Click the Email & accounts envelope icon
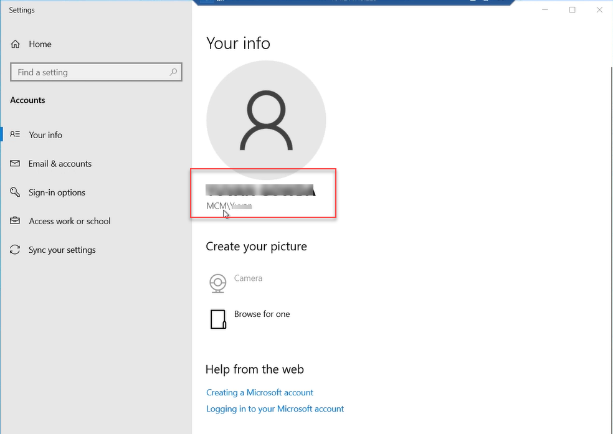This screenshot has height=434, width=613. point(16,164)
